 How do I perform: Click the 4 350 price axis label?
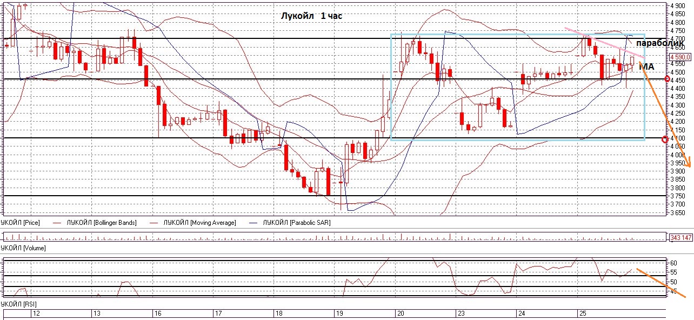pos(678,97)
